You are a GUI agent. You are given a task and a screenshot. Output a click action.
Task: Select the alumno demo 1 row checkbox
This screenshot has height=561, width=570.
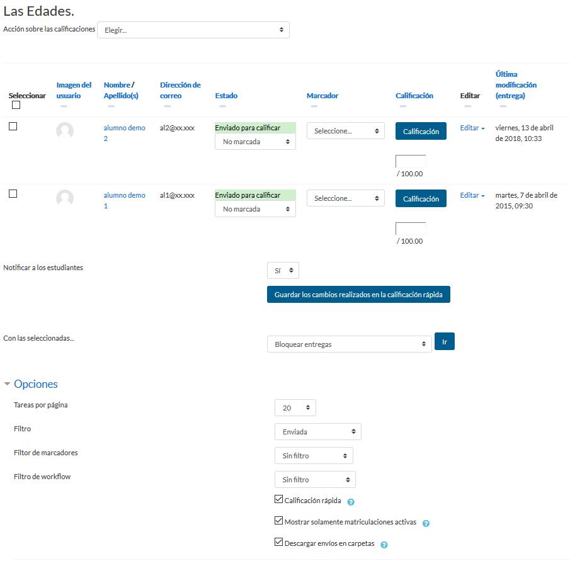(x=13, y=194)
